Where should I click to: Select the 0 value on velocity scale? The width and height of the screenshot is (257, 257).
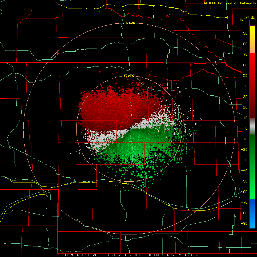[246, 128]
